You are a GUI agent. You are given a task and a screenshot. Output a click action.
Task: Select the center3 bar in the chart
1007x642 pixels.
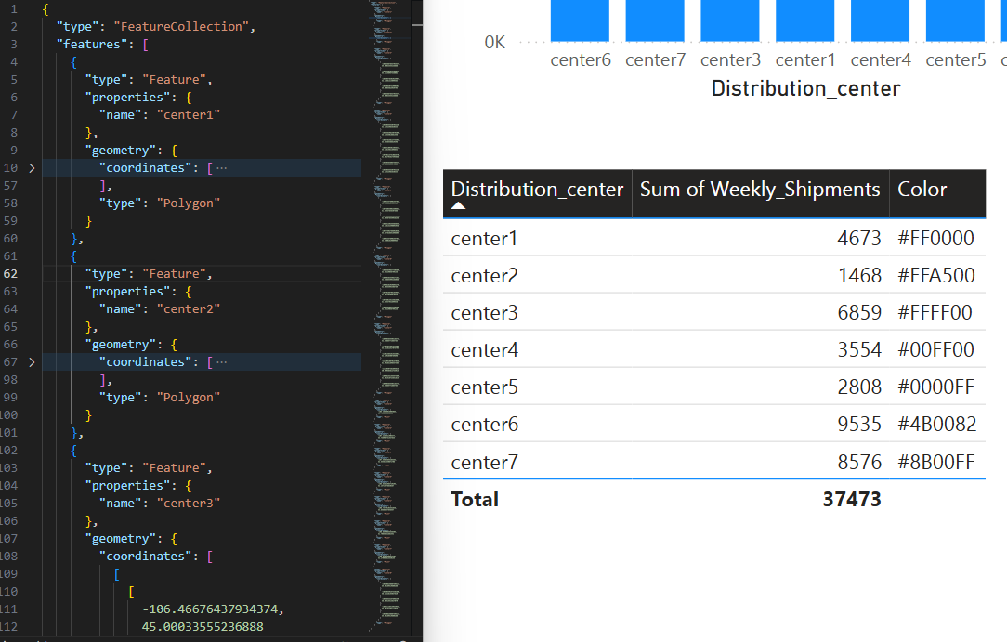point(730,20)
